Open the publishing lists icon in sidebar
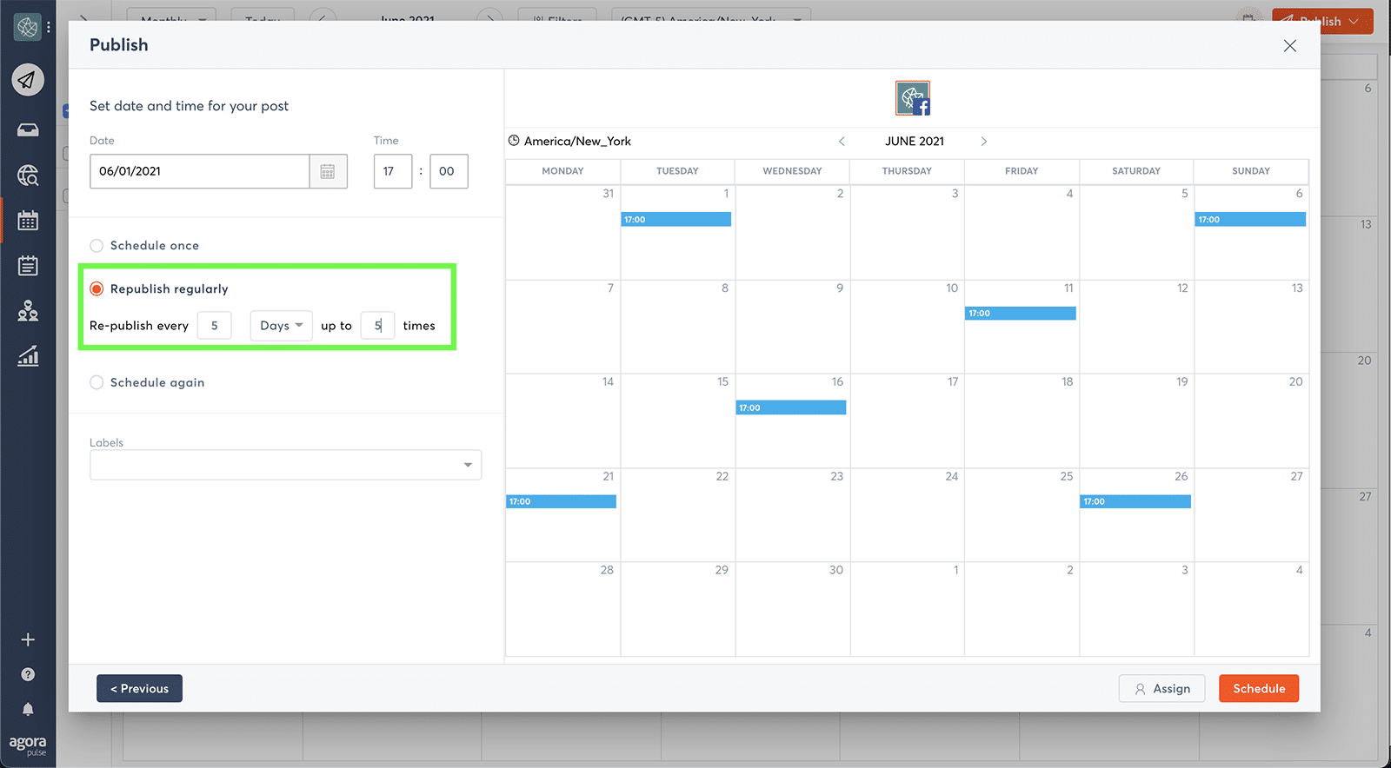1391x768 pixels. click(x=28, y=265)
